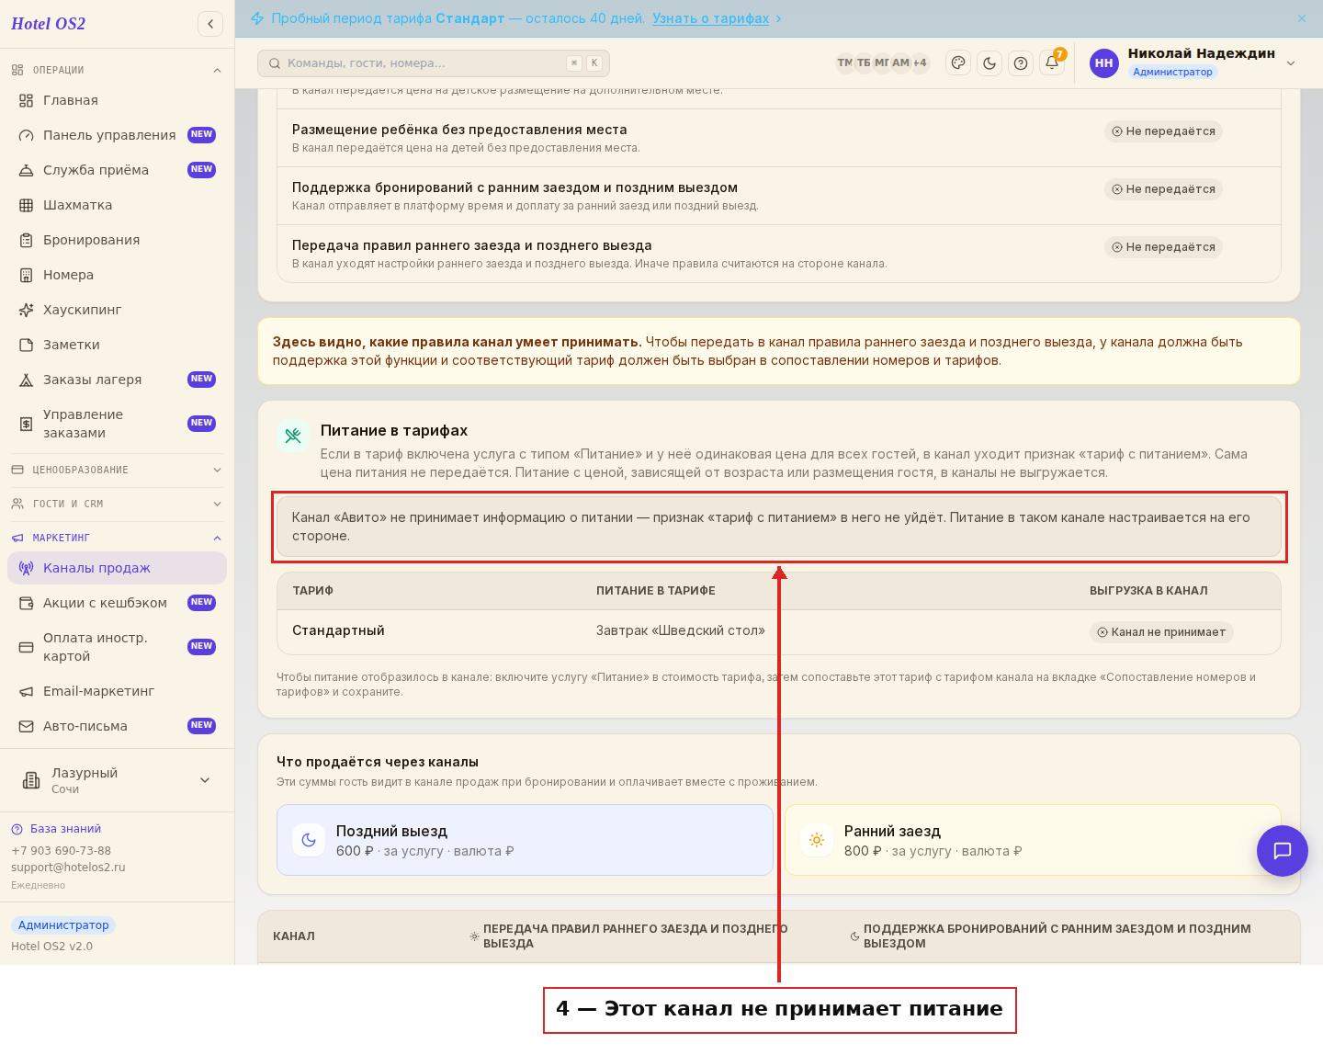
Task: Select Каналы продаж menu item
Action: (x=117, y=568)
